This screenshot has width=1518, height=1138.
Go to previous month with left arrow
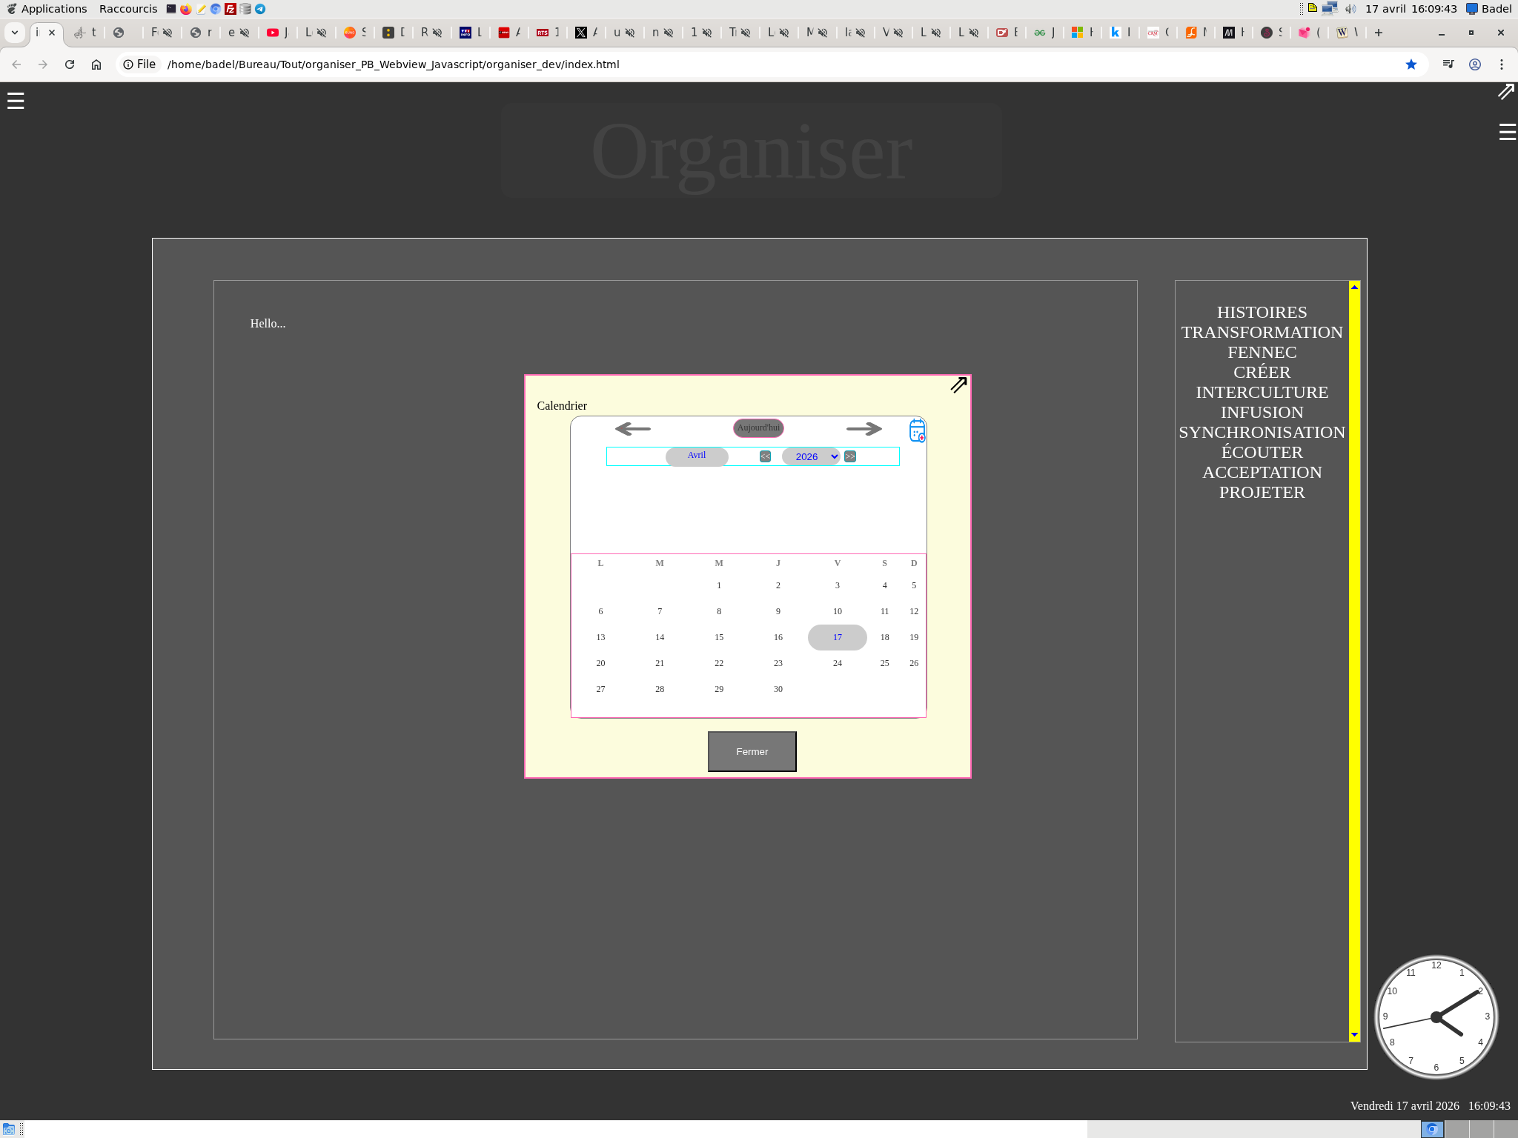point(632,429)
